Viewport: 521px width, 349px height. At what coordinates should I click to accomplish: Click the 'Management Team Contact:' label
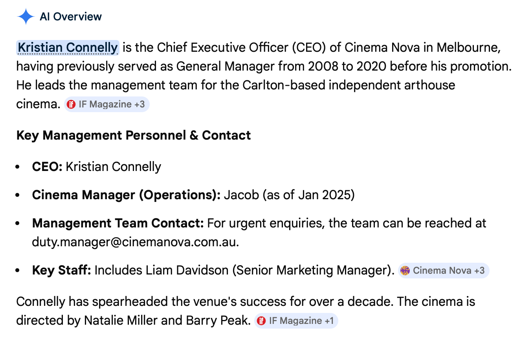[118, 223]
